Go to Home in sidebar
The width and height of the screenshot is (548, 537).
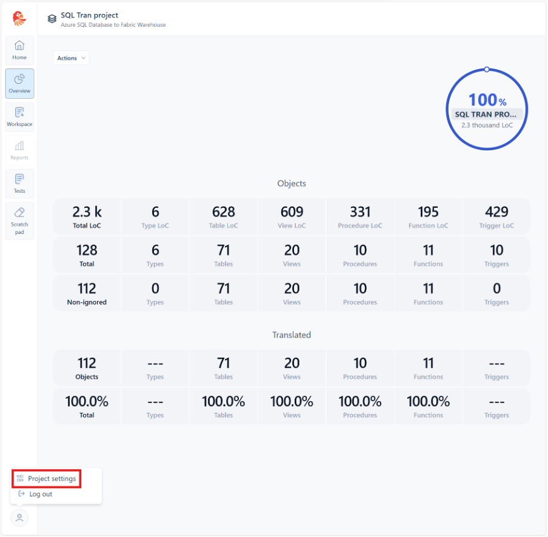(19, 50)
